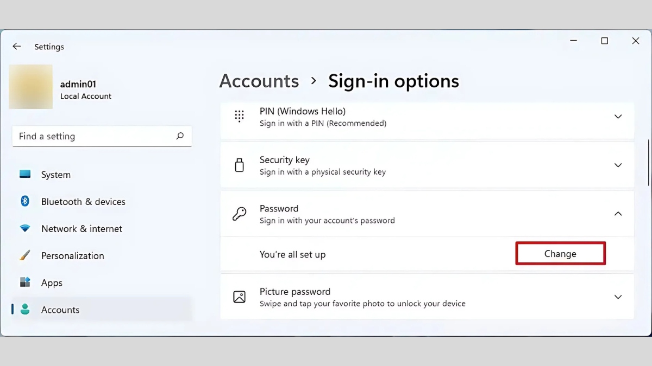Click the back arrow icon

tap(17, 47)
